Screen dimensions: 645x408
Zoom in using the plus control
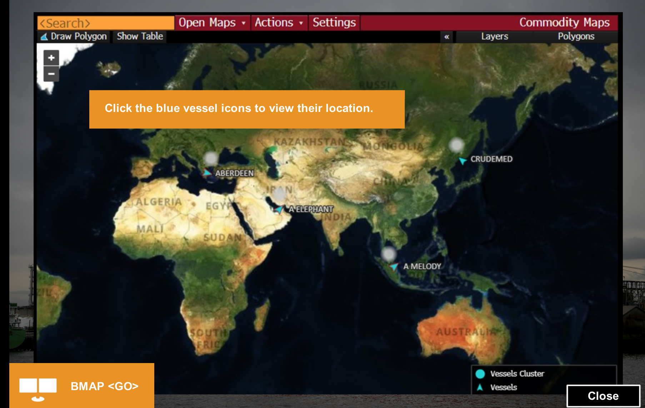51,58
